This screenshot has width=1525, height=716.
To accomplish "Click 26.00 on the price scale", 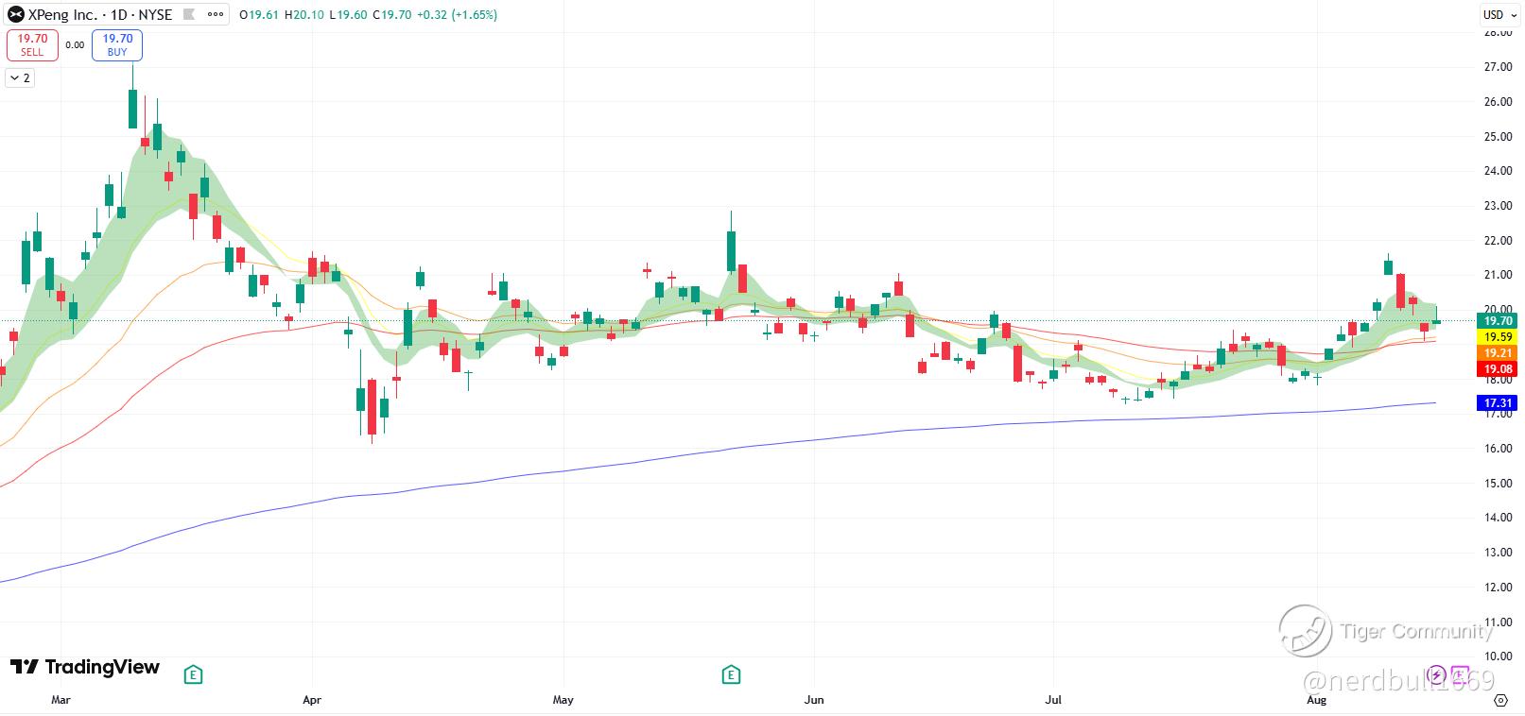I will (1498, 102).
